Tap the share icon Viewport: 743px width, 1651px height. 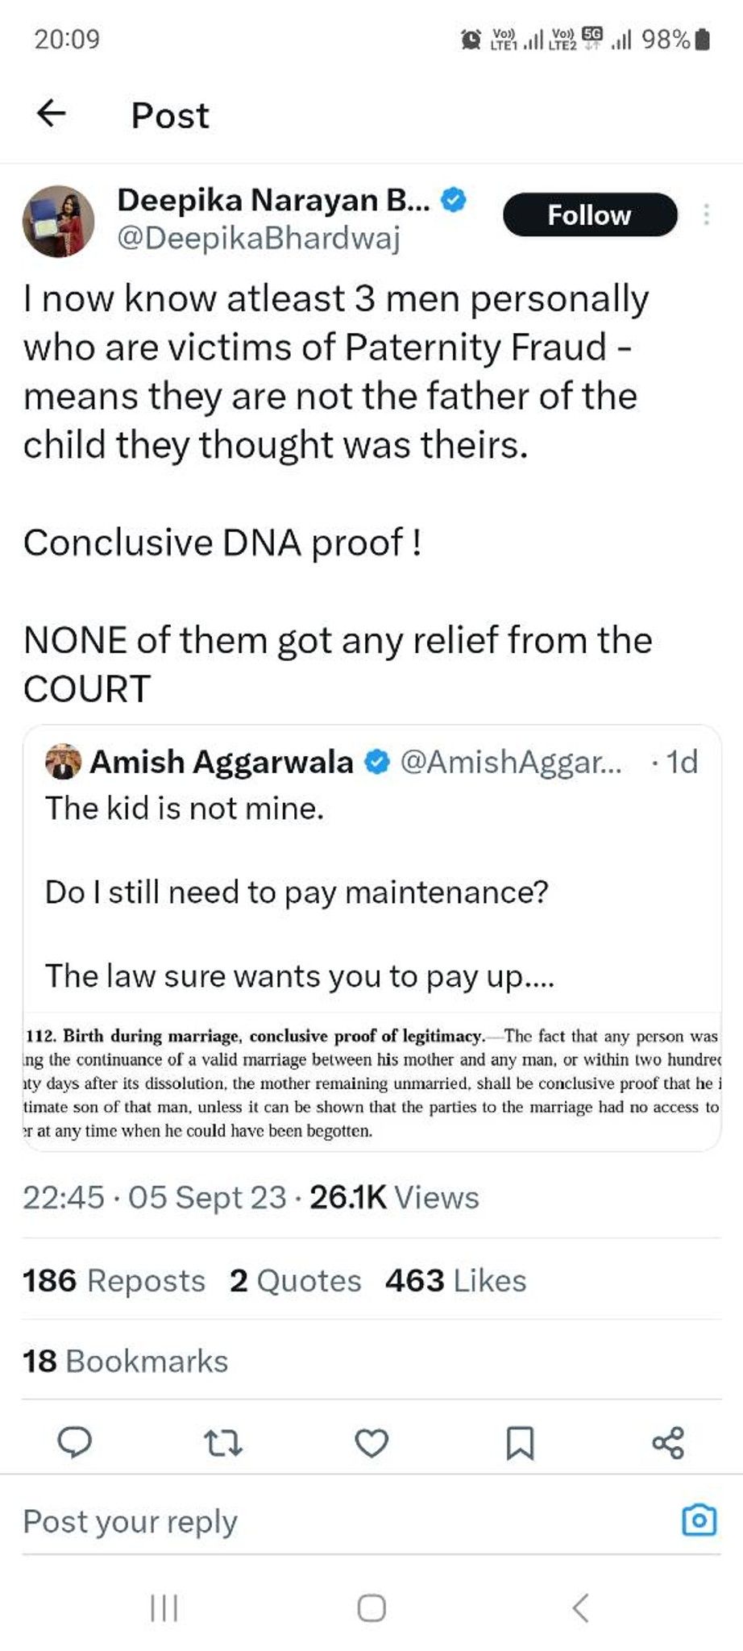[x=668, y=1442]
